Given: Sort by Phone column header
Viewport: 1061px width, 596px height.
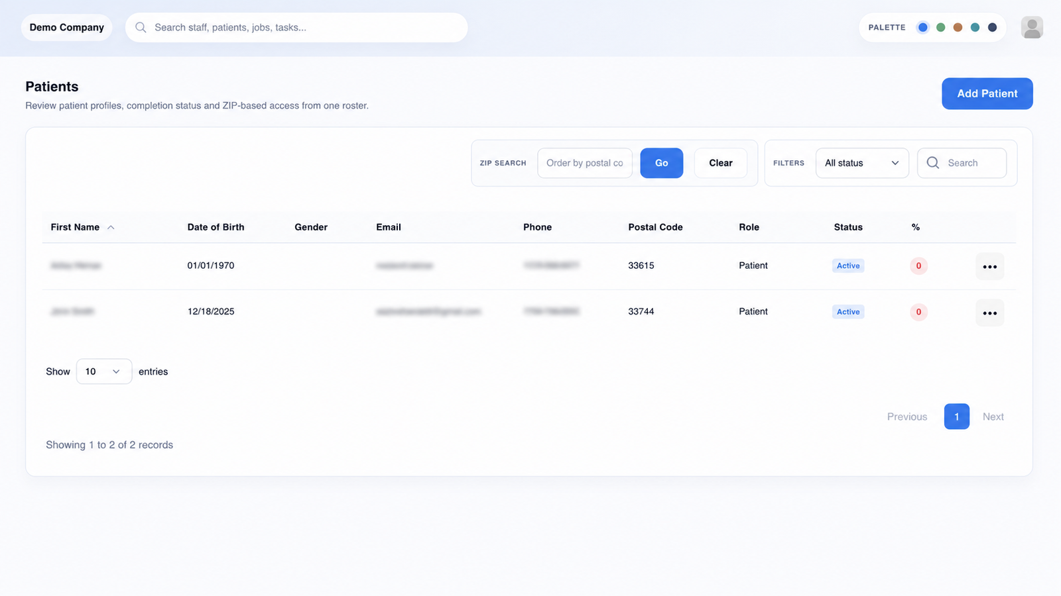Looking at the screenshot, I should click(x=537, y=227).
